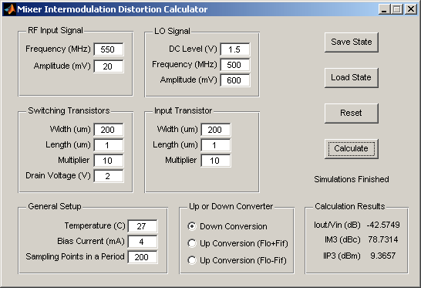Edit the LO Frequency field 500
The image size is (421, 288).
pyautogui.click(x=235, y=65)
